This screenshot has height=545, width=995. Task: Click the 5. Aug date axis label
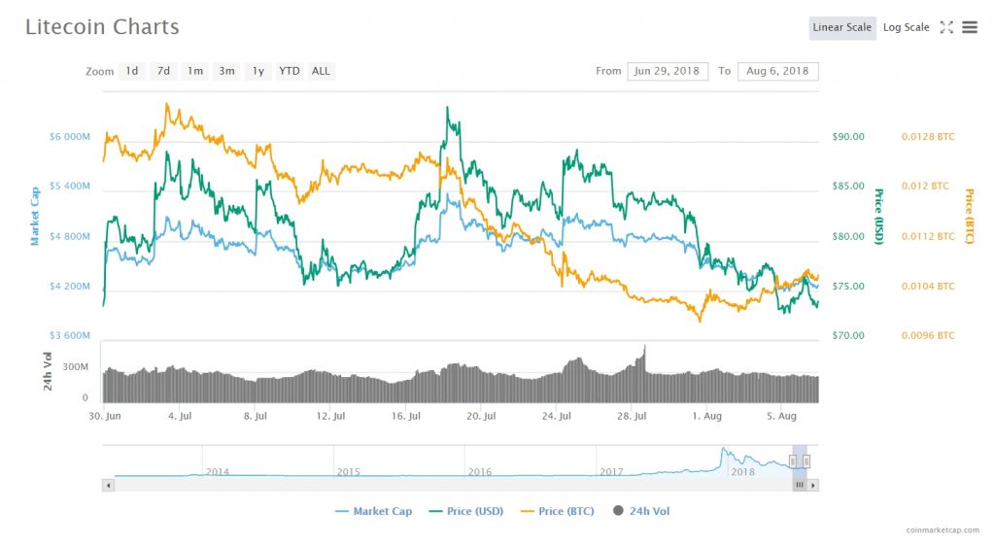click(782, 416)
